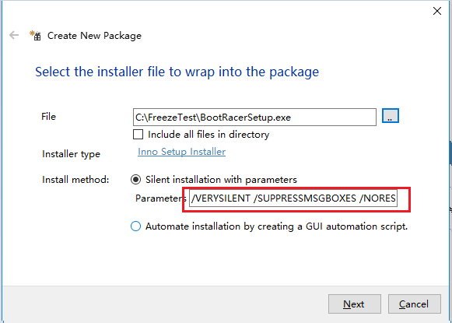
Task: Enable Include all files in directory checkbox
Action: click(x=138, y=135)
